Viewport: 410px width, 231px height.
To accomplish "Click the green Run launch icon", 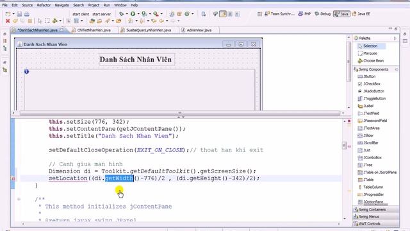I will [x=133, y=14].
